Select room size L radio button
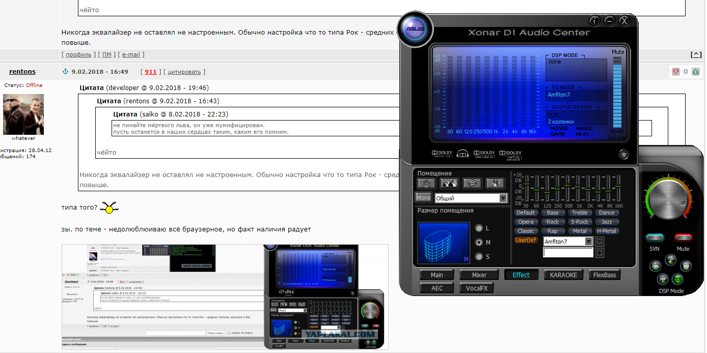 (x=478, y=228)
